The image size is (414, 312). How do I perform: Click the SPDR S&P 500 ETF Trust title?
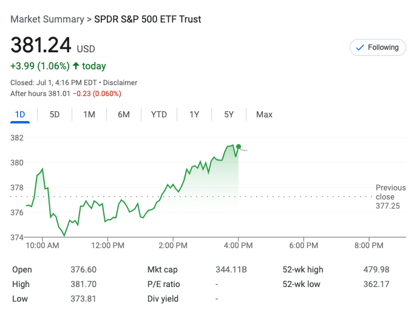148,19
